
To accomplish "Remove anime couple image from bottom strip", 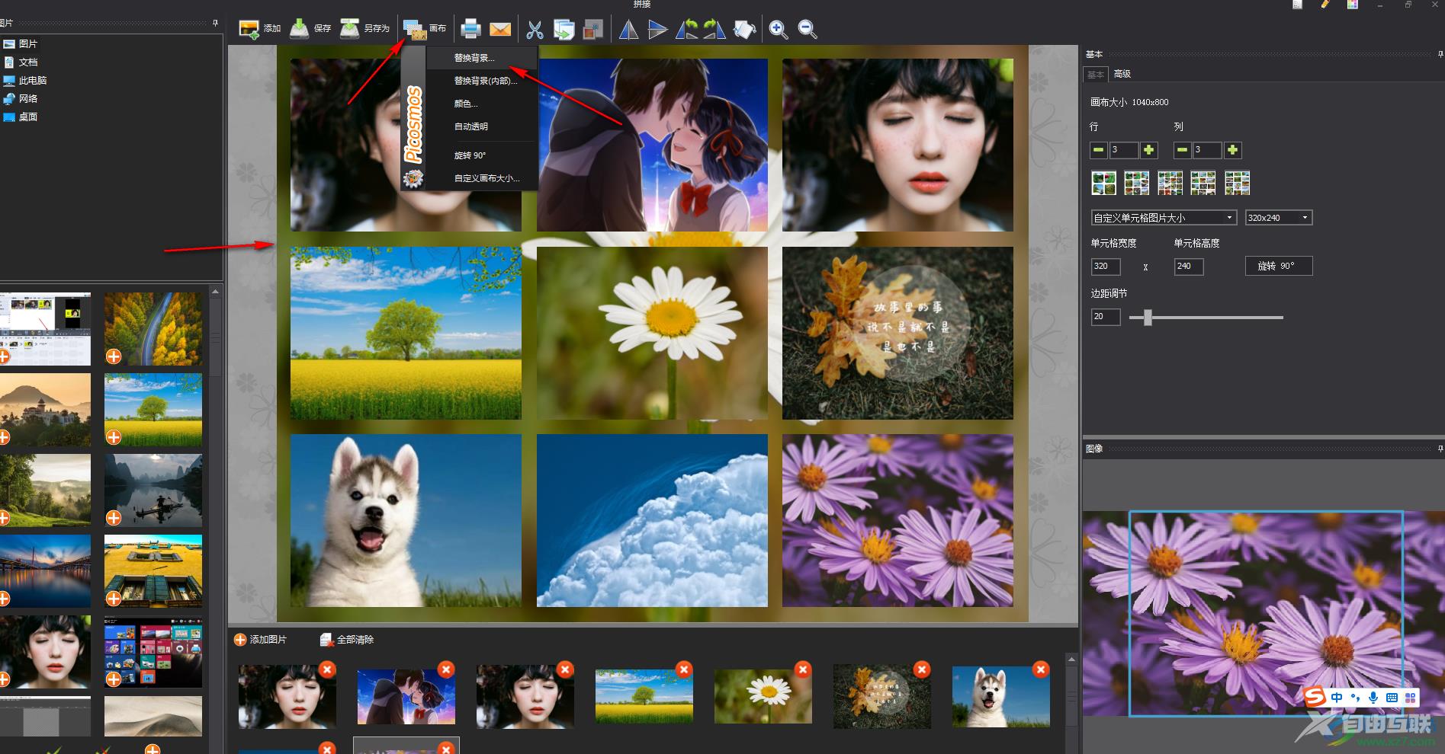I will 446,669.
